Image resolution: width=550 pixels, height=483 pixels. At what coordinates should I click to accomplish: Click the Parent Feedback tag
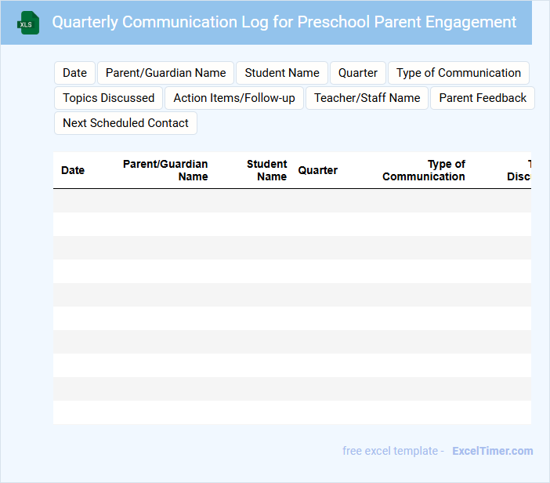[483, 98]
